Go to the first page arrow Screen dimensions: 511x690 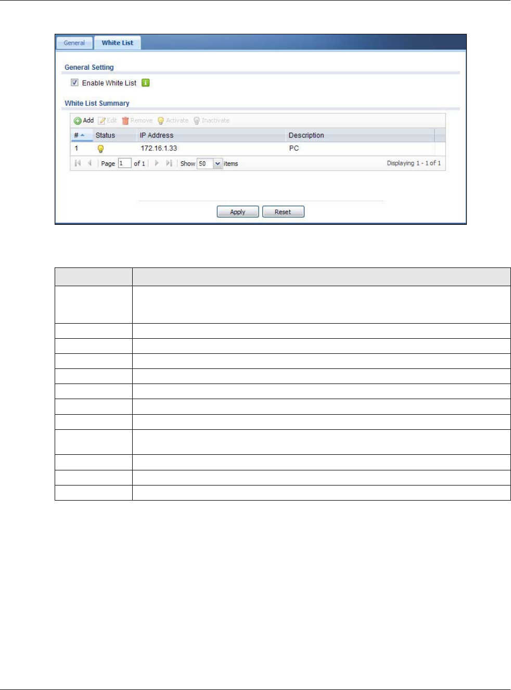78,163
